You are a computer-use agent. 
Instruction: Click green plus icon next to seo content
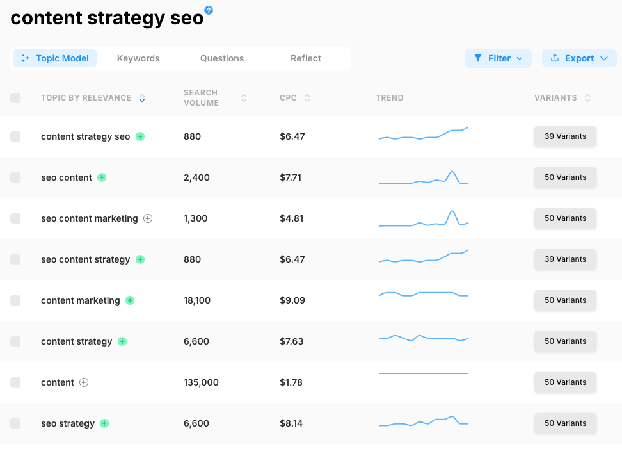click(102, 177)
